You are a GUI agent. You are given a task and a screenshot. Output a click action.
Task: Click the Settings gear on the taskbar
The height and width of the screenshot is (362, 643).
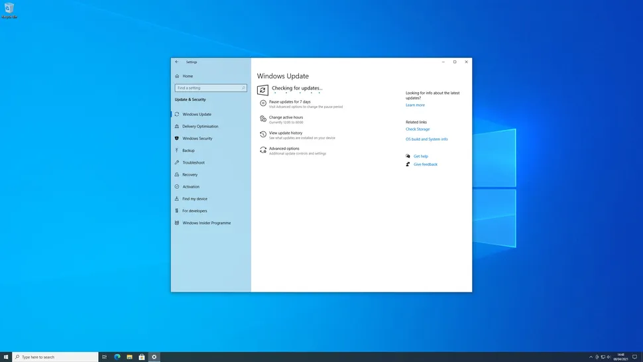[154, 357]
